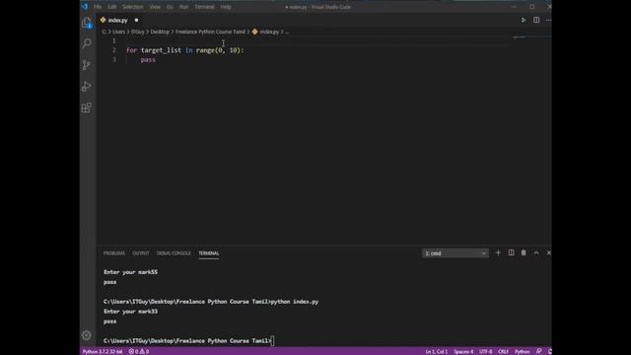Image resolution: width=631 pixels, height=355 pixels.
Task: Change Spaces: 4 indentation setting
Action: coord(463,351)
